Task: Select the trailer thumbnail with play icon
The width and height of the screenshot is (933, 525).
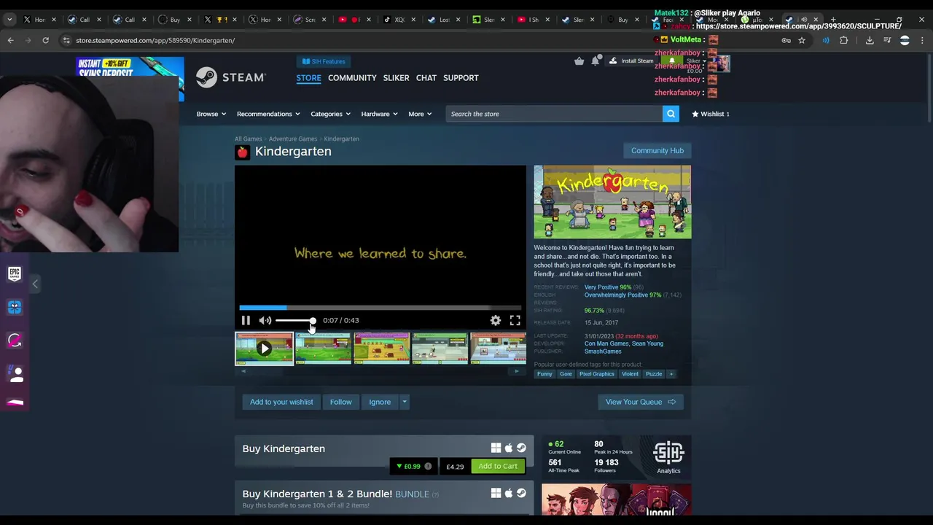Action: click(264, 349)
